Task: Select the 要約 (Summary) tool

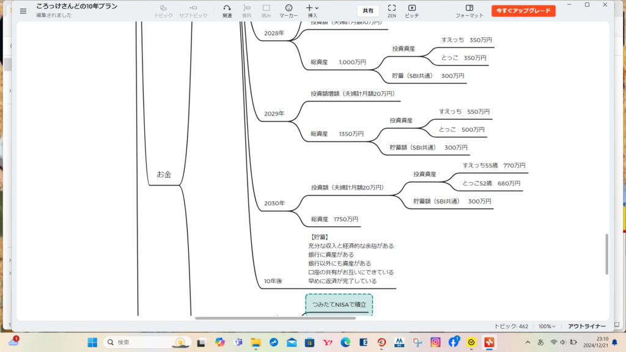Action: tap(247, 11)
